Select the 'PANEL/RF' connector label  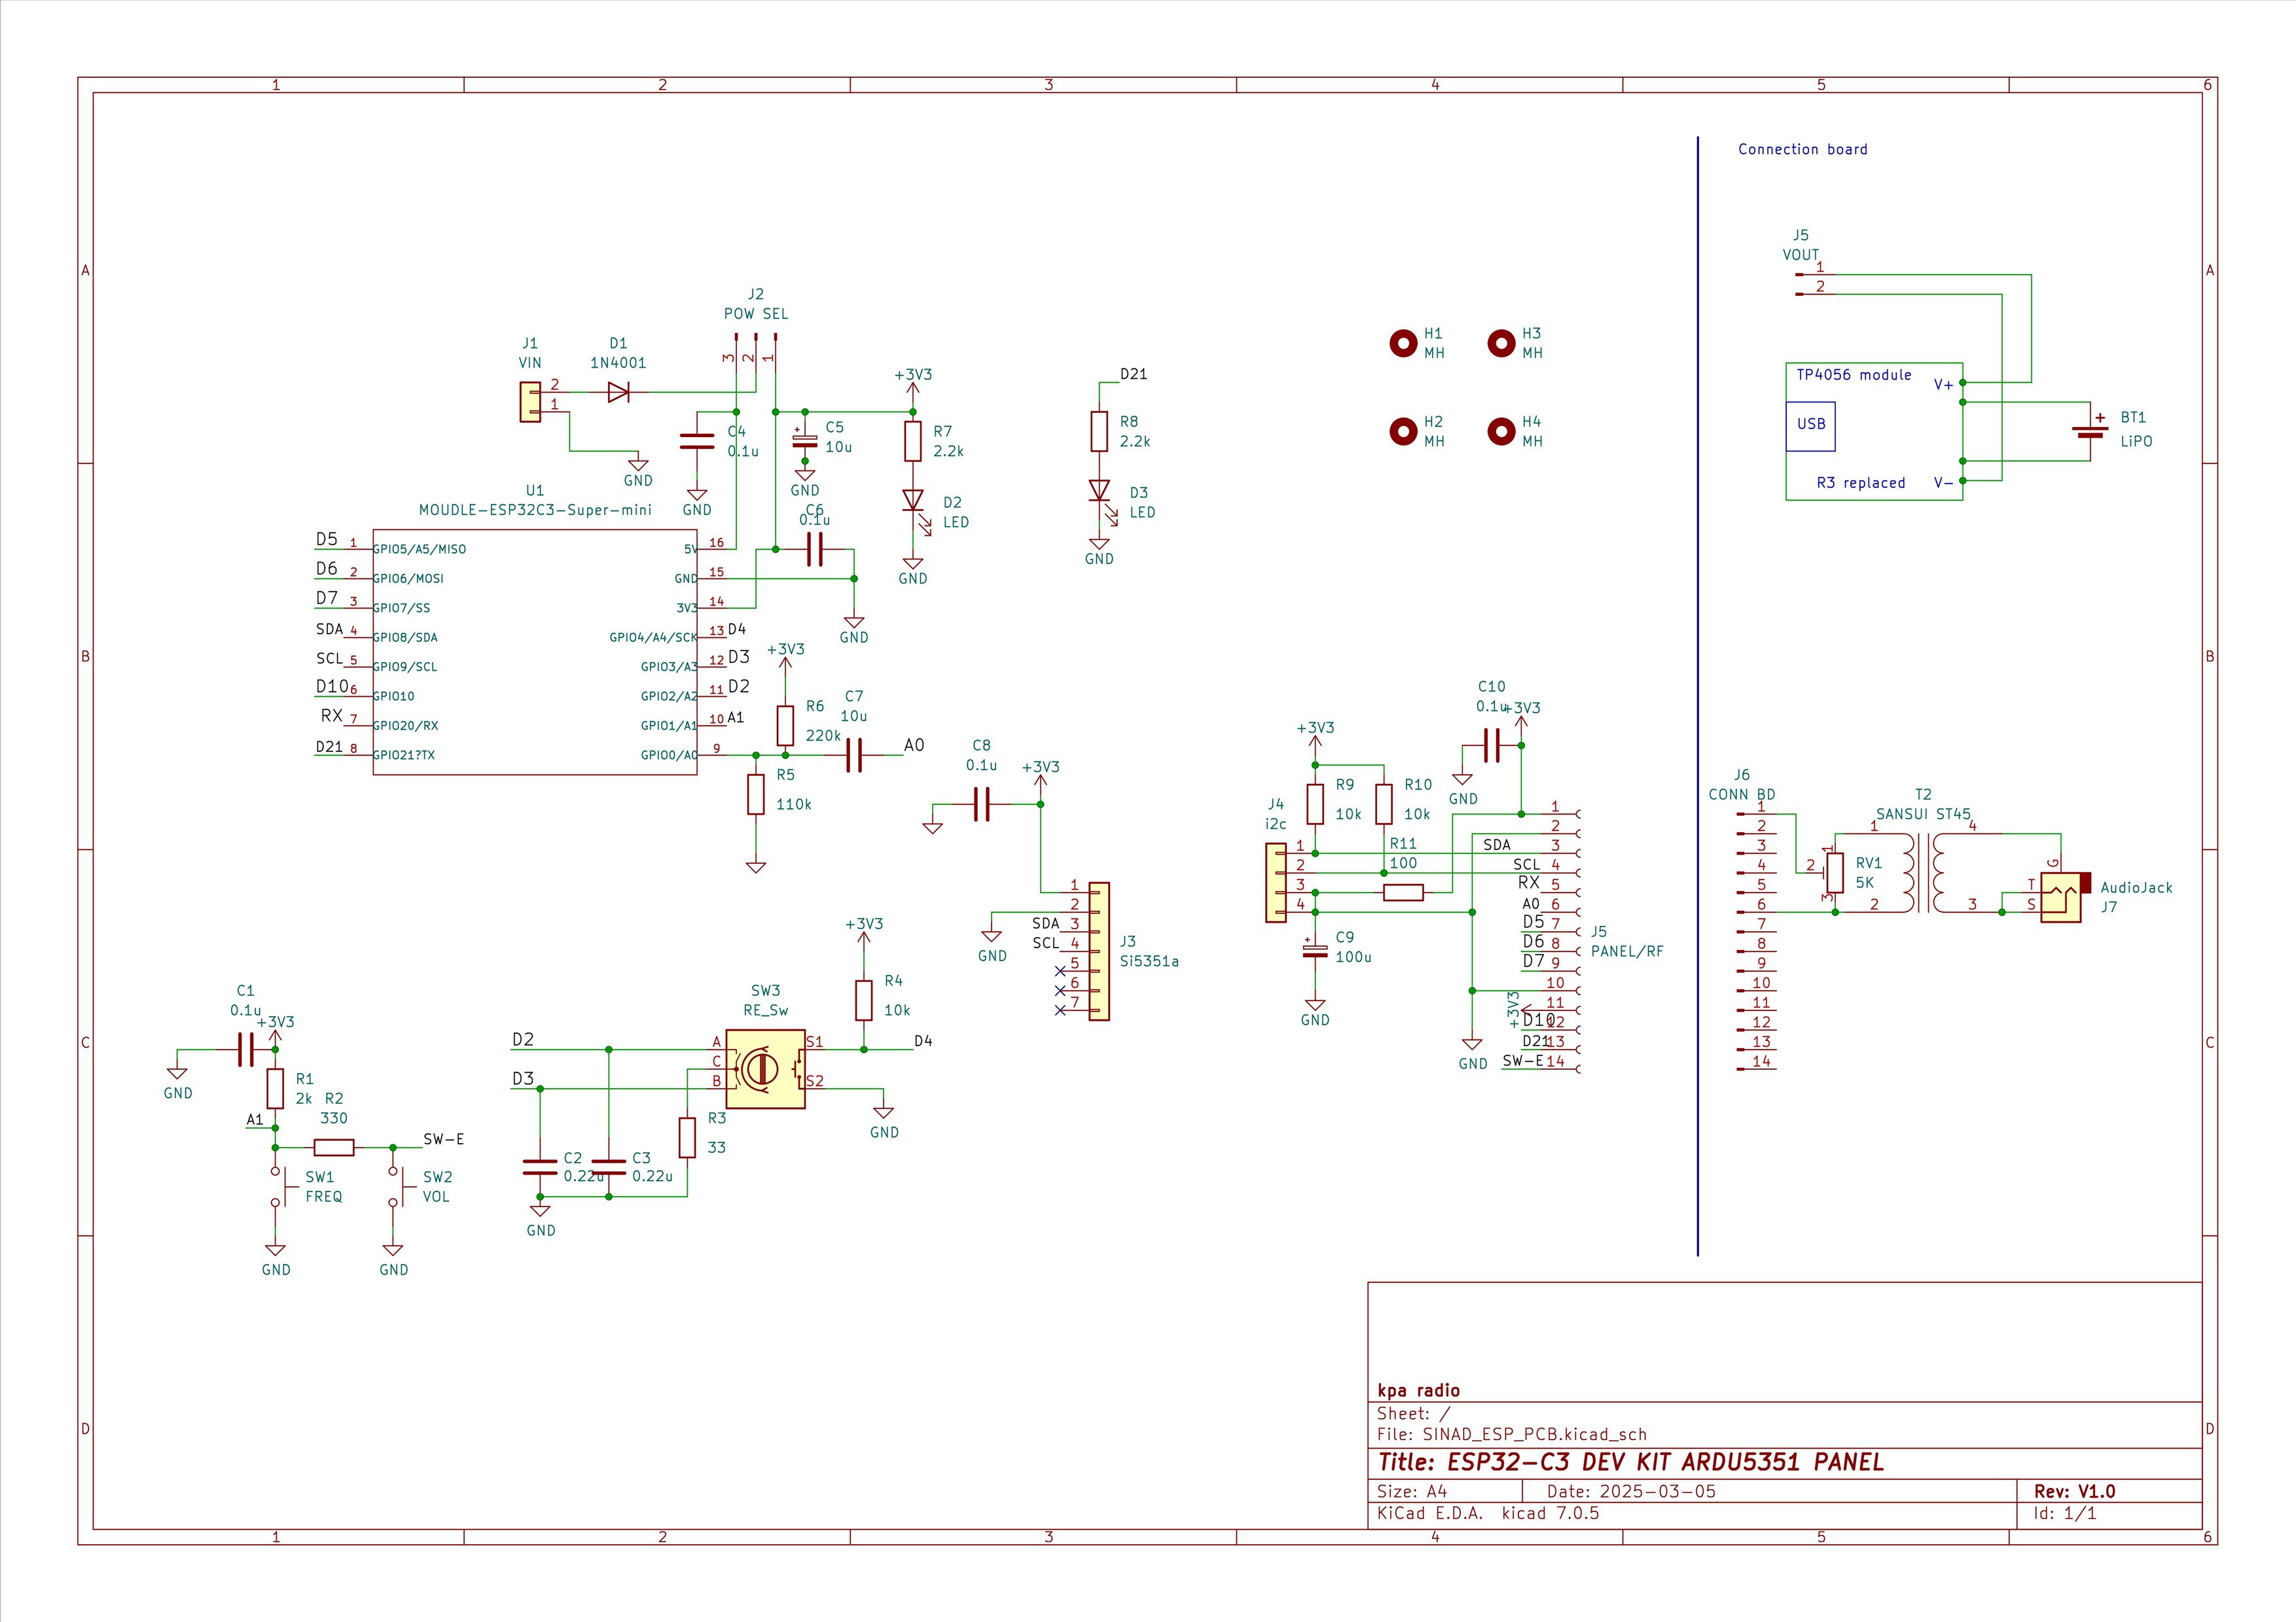point(1627,951)
